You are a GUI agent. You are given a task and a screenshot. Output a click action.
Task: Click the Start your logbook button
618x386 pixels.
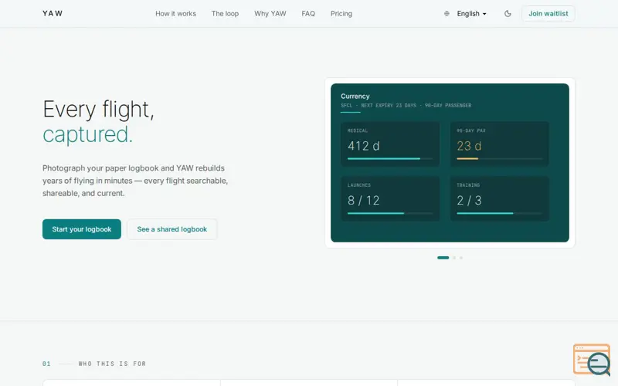click(82, 229)
